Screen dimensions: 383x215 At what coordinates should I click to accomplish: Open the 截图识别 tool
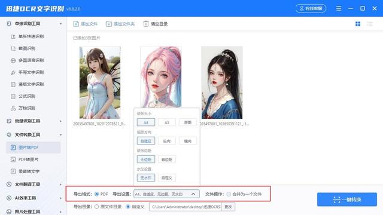27,48
